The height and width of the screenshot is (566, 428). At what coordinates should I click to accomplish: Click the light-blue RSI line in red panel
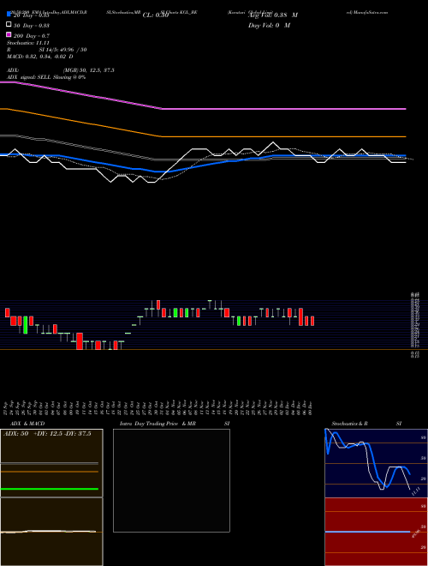click(x=367, y=532)
